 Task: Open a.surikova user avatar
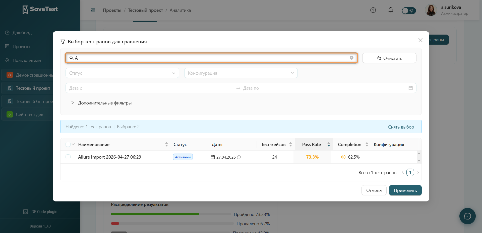431,10
